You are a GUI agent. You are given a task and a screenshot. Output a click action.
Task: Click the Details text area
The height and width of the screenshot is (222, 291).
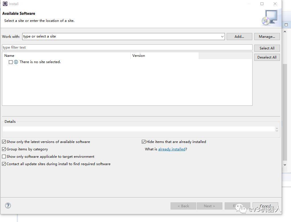point(139,129)
